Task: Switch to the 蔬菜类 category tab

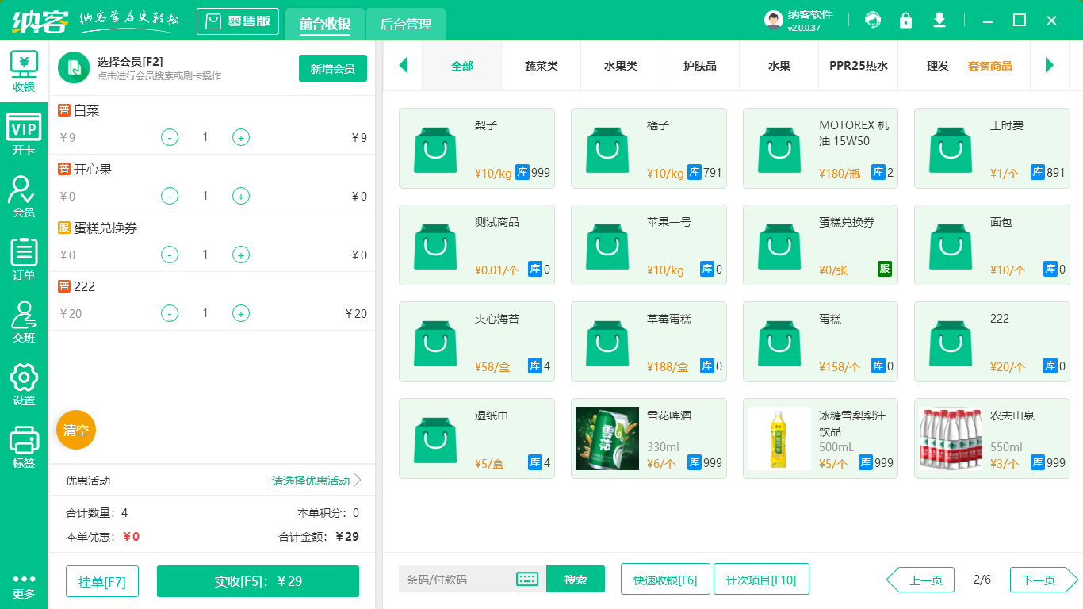Action: click(x=541, y=66)
